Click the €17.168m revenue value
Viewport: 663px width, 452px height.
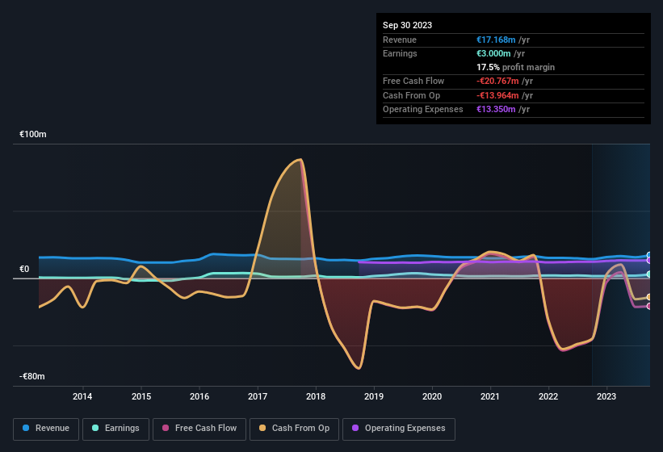click(x=496, y=40)
